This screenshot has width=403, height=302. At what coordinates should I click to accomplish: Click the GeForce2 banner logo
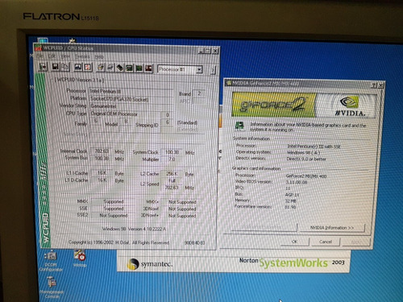[274, 105]
